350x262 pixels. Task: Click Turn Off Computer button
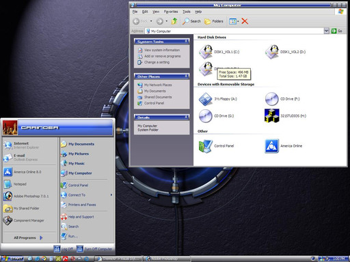point(94,249)
